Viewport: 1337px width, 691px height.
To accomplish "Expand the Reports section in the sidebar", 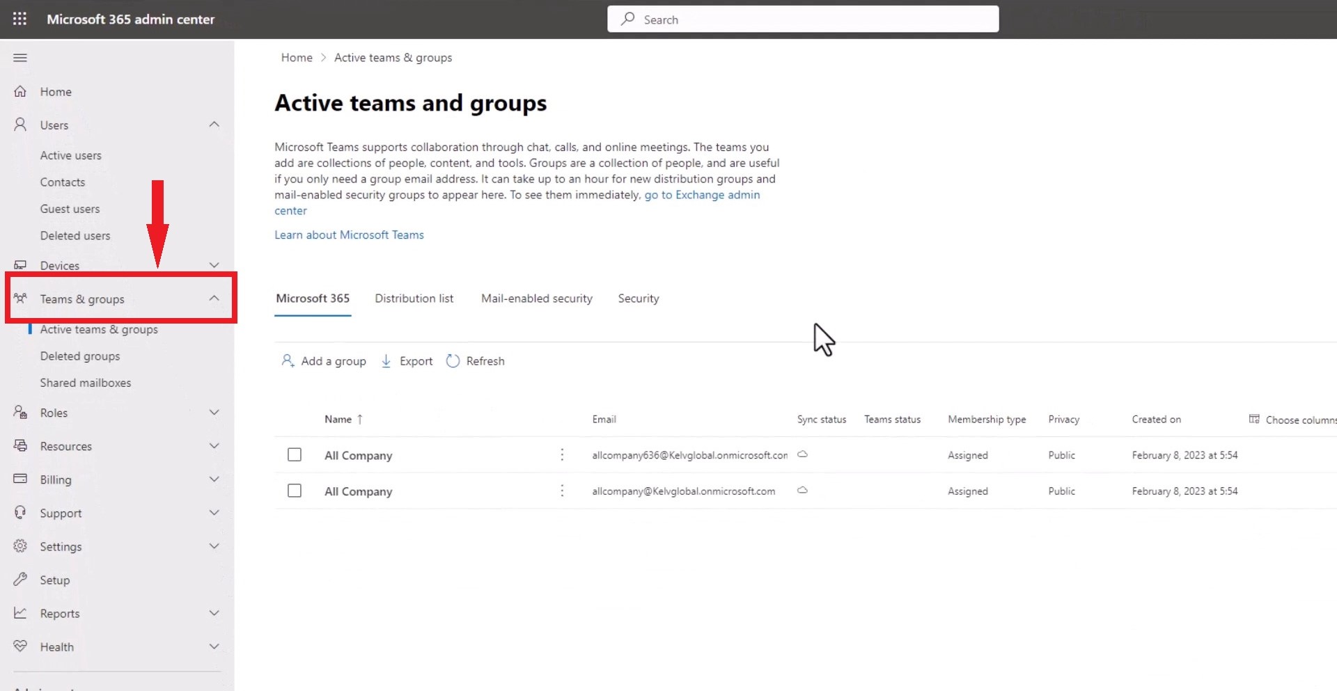I will 214,613.
